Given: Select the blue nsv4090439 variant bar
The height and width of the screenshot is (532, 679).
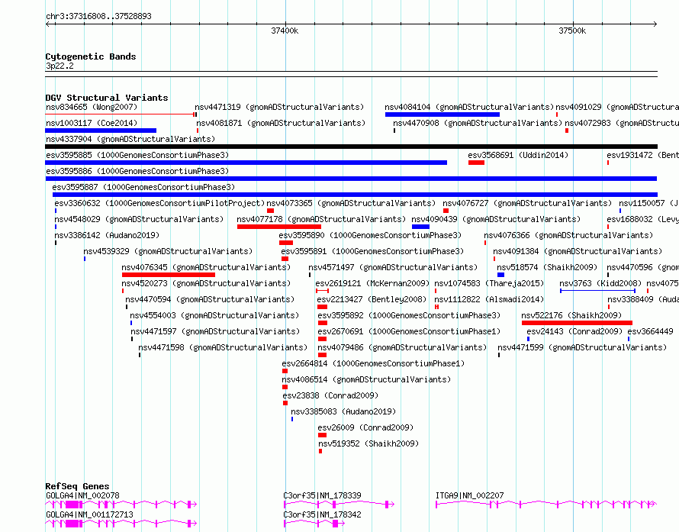Looking at the screenshot, I should 420,227.
